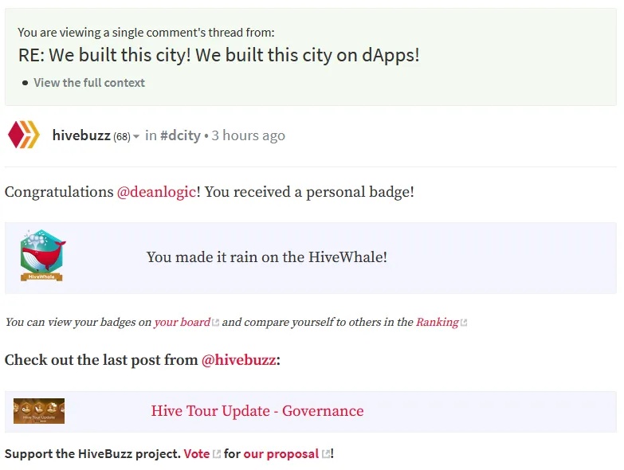Click View the full context link
624x470 pixels.
(89, 83)
